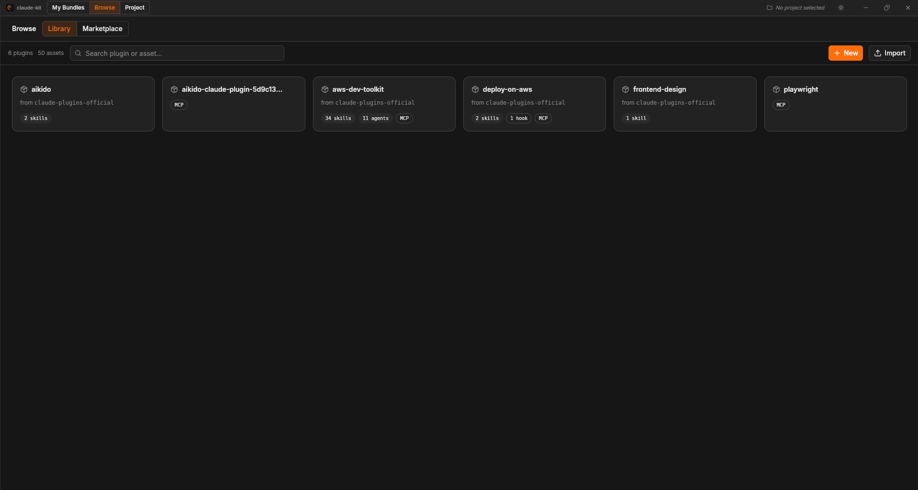The height and width of the screenshot is (490, 918).
Task: Click the 1 skill badge on frontend-design
Action: click(x=636, y=118)
